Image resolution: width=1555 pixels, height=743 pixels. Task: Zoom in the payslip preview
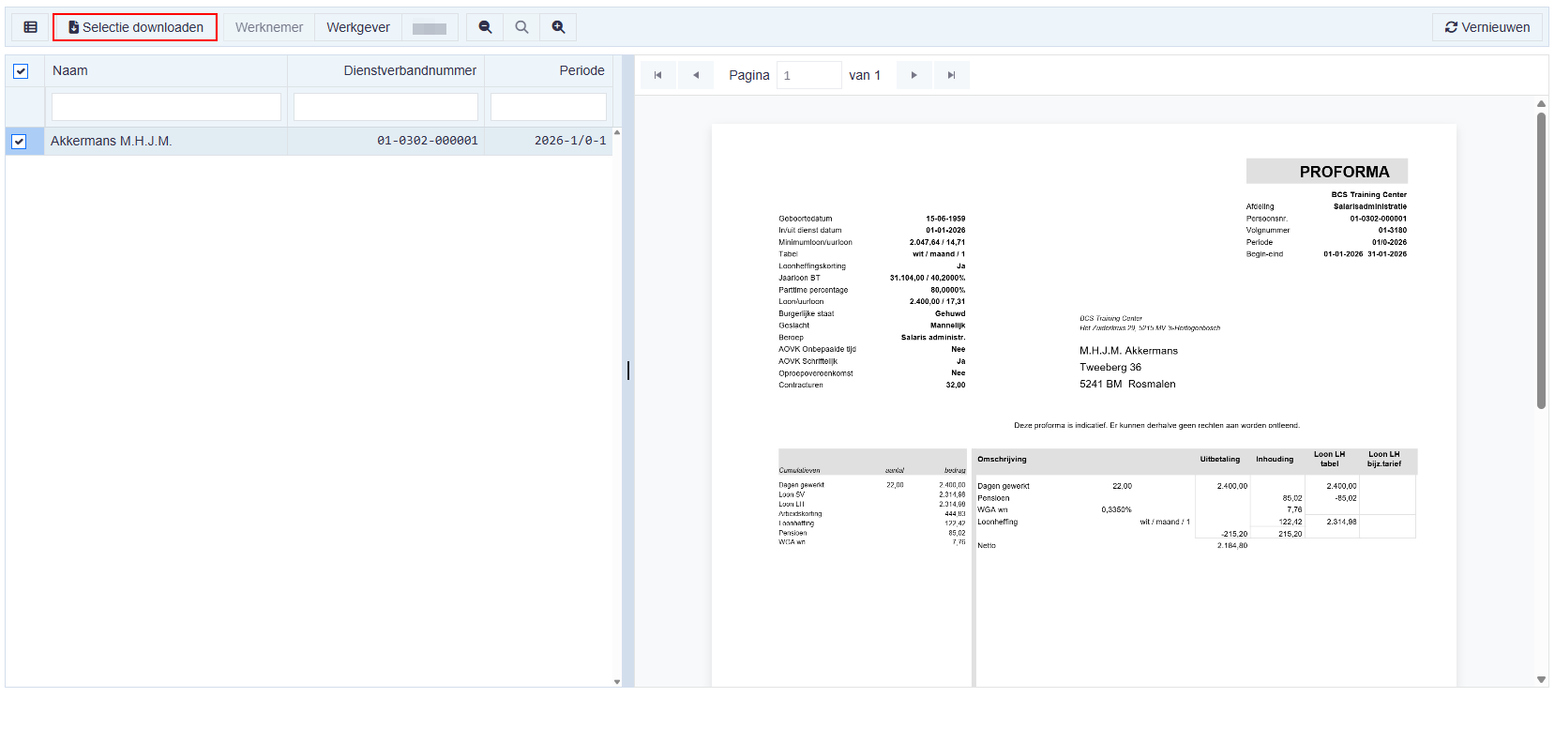pos(558,27)
